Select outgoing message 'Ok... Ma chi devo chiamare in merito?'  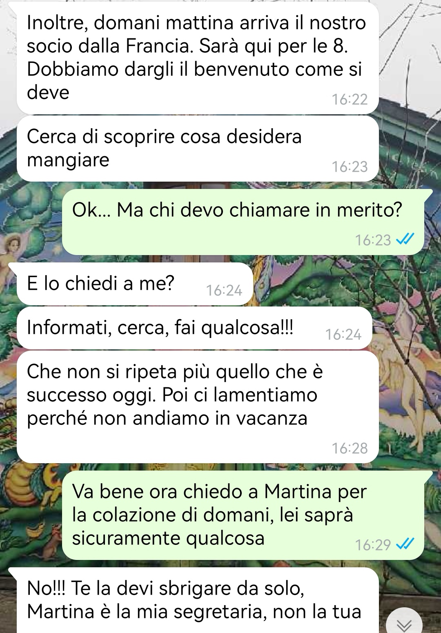coord(243,222)
